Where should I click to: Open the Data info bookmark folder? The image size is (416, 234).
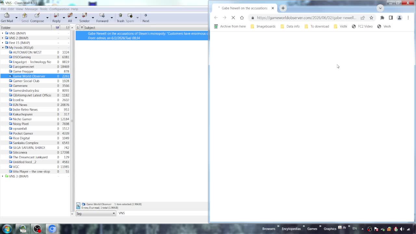coord(290,26)
